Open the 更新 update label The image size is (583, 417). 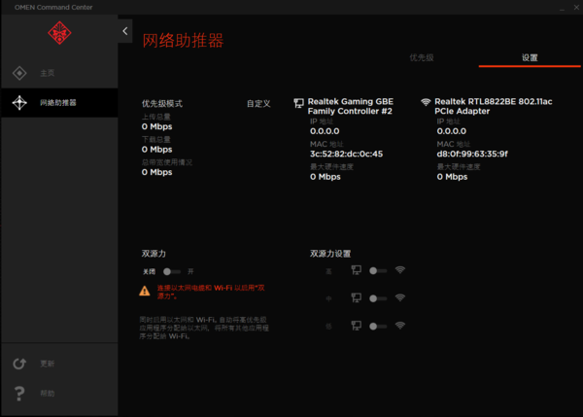48,364
